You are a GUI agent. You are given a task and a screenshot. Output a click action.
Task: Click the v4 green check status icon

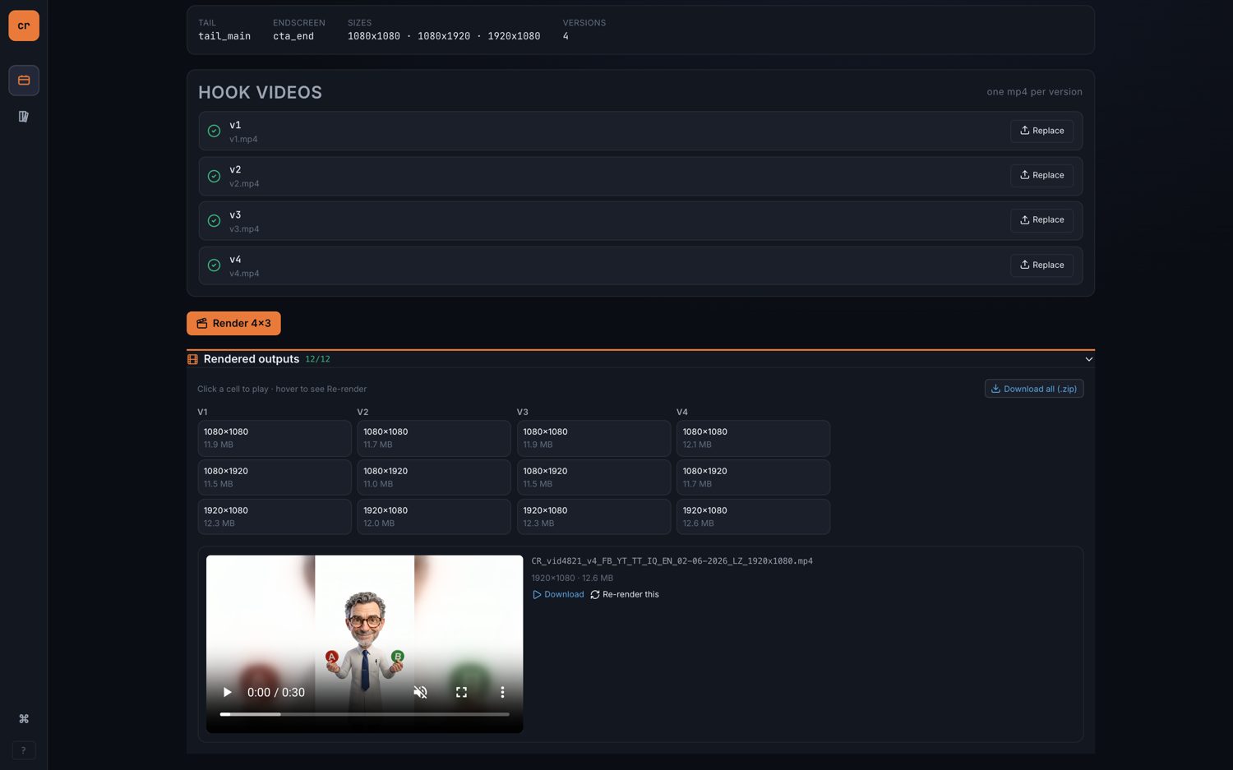click(214, 265)
